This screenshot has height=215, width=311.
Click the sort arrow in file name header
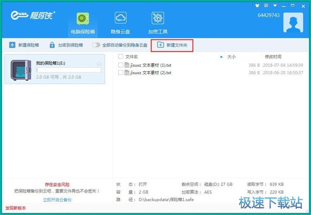(x=221, y=57)
